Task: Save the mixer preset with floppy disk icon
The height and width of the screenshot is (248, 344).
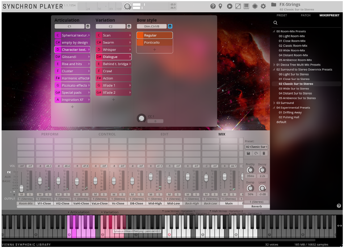Action: coord(248,153)
